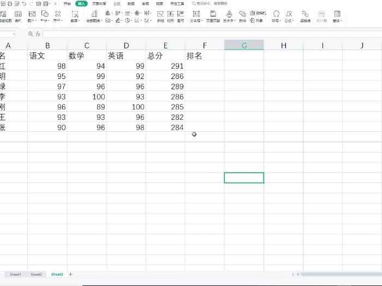This screenshot has width=382, height=286.
Task: Select the cell containing 291
Action: (x=165, y=66)
